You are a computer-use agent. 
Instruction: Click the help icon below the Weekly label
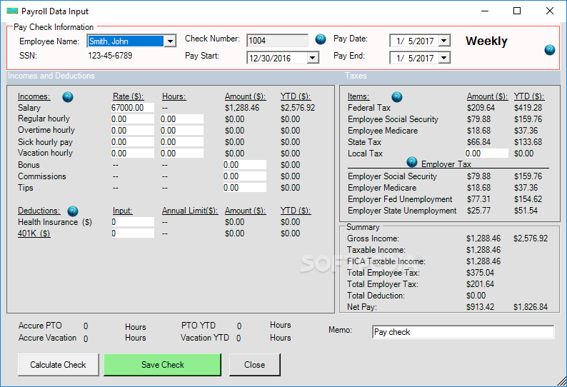pos(550,50)
